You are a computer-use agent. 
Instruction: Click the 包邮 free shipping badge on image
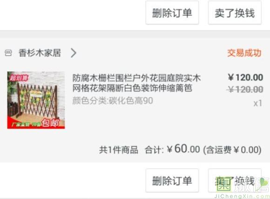click(x=50, y=123)
